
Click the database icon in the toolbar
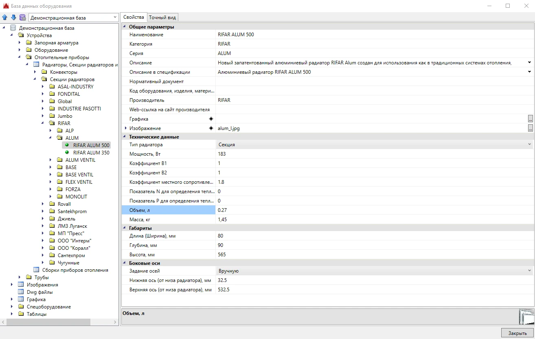tap(22, 18)
